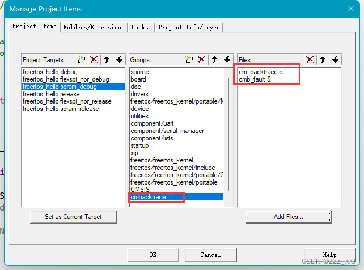Viewport: 364px width, 270px height.
Task: Select the cmbacktrace group
Action: tap(177, 197)
